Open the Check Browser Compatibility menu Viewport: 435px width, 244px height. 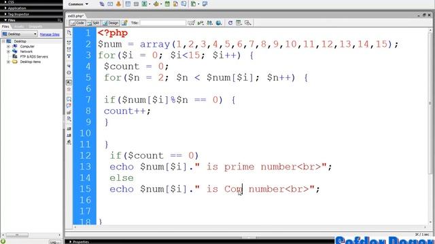[x=191, y=23]
